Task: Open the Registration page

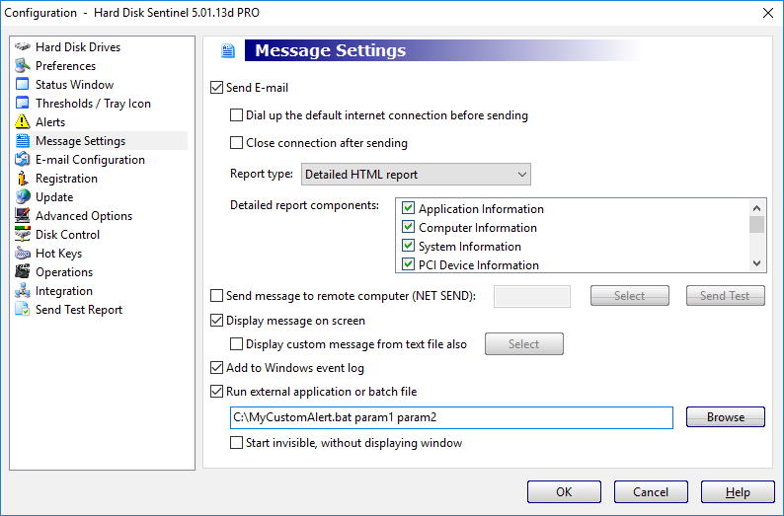Action: [x=66, y=179]
